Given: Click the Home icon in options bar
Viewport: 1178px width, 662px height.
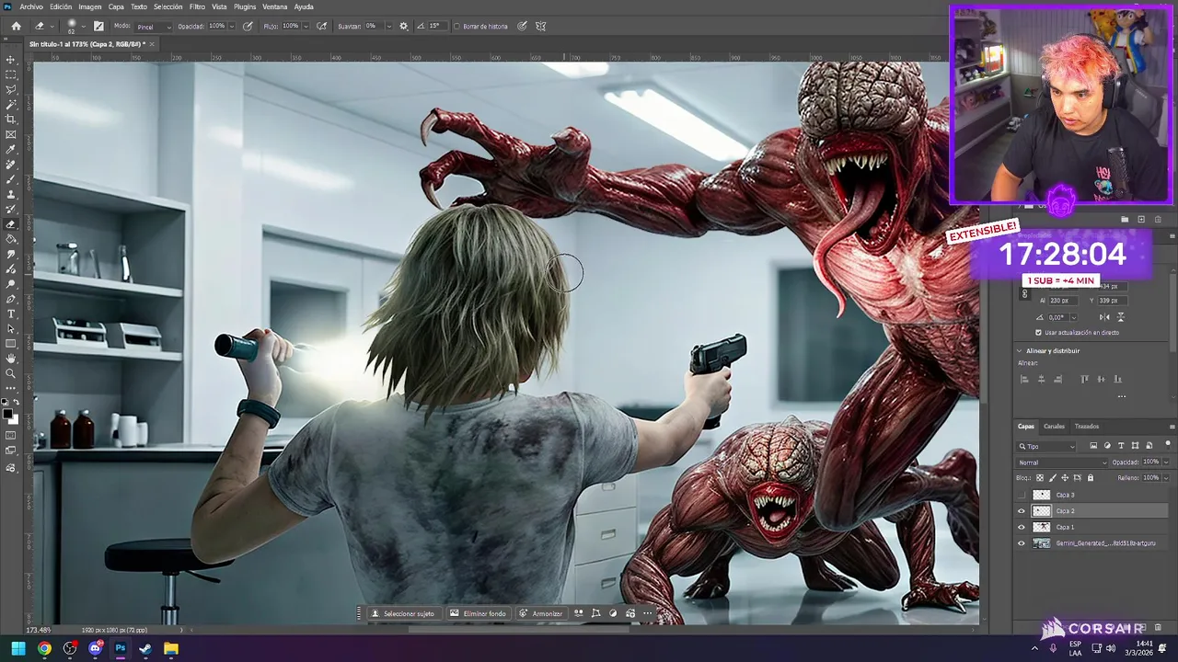Looking at the screenshot, I should coord(16,27).
